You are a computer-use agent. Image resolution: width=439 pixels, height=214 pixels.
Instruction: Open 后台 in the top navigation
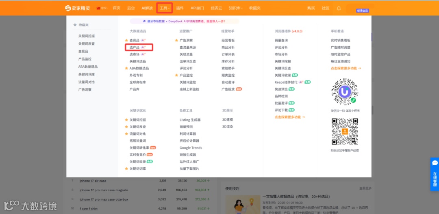(x=131, y=8)
